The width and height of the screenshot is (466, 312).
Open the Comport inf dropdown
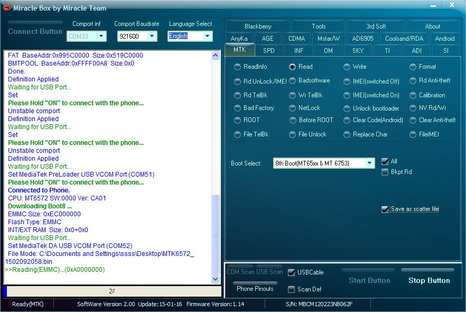tap(101, 36)
